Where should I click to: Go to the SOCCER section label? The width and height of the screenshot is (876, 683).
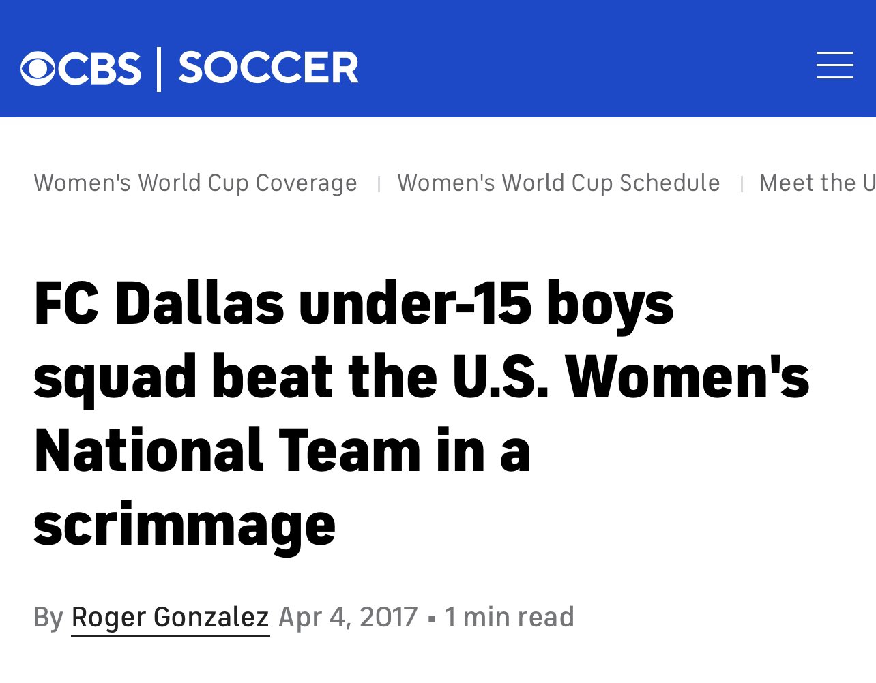[x=268, y=68]
